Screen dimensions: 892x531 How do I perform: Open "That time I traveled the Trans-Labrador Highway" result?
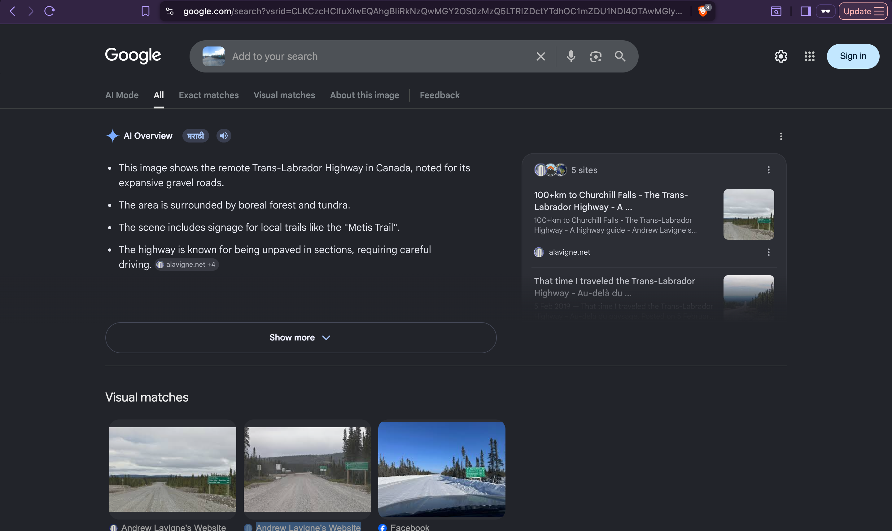[614, 287]
